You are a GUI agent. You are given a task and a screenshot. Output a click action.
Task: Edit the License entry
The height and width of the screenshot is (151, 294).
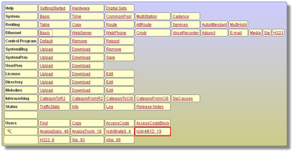coord(110,74)
